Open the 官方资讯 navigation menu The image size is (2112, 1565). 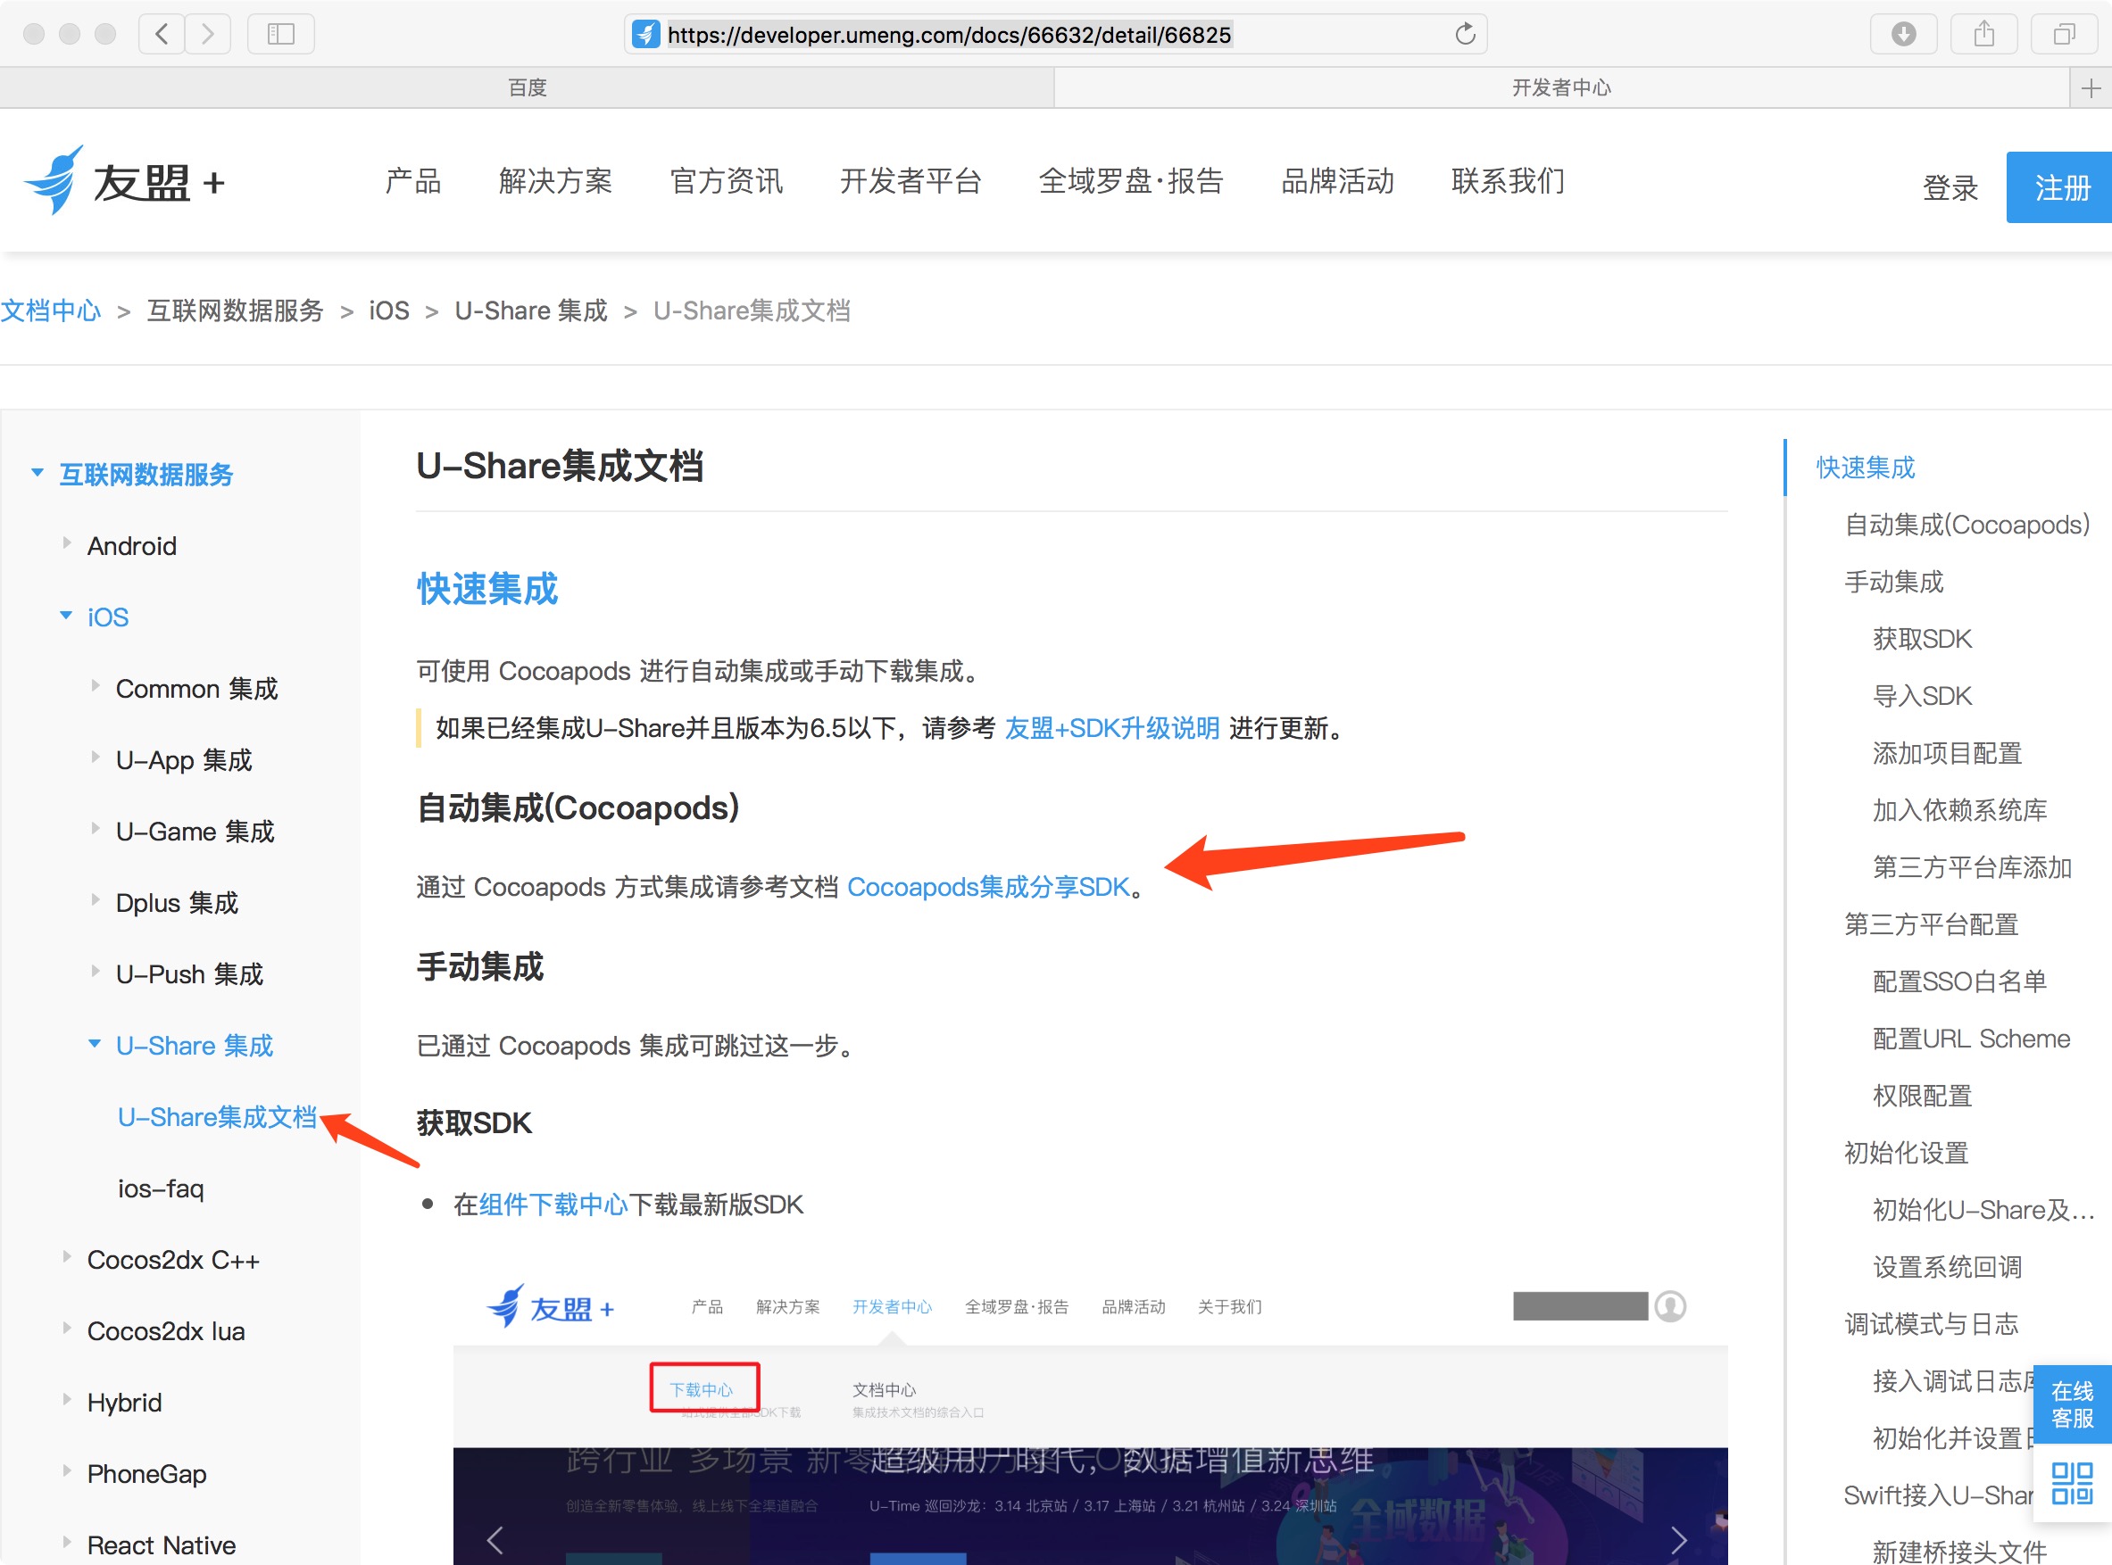[x=726, y=180]
